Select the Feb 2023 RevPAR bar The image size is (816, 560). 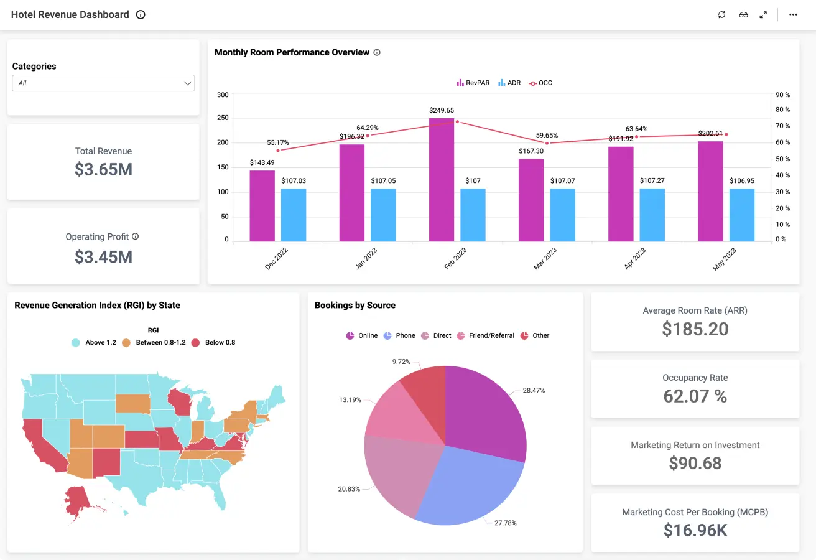tap(442, 179)
